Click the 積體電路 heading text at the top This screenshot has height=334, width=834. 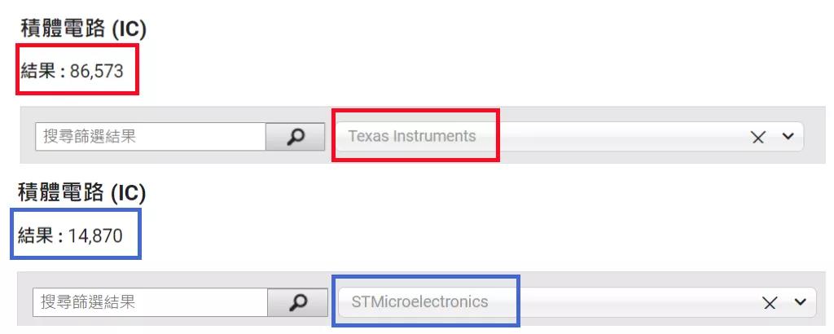64,29
